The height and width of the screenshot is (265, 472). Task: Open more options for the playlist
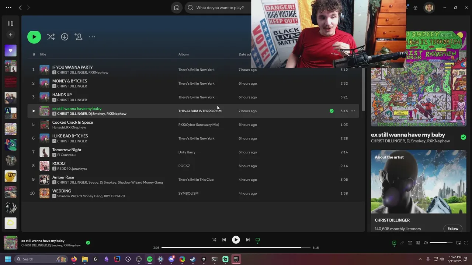tap(92, 37)
